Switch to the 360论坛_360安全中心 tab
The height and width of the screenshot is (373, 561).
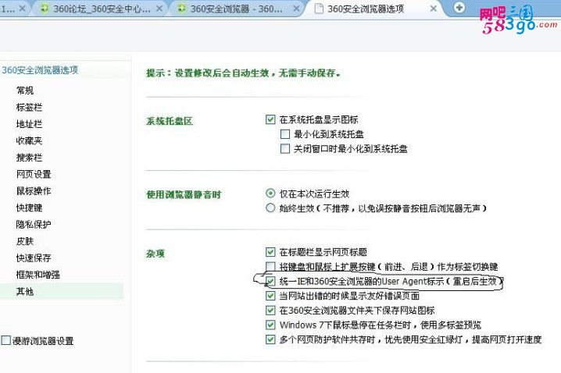(x=100, y=9)
